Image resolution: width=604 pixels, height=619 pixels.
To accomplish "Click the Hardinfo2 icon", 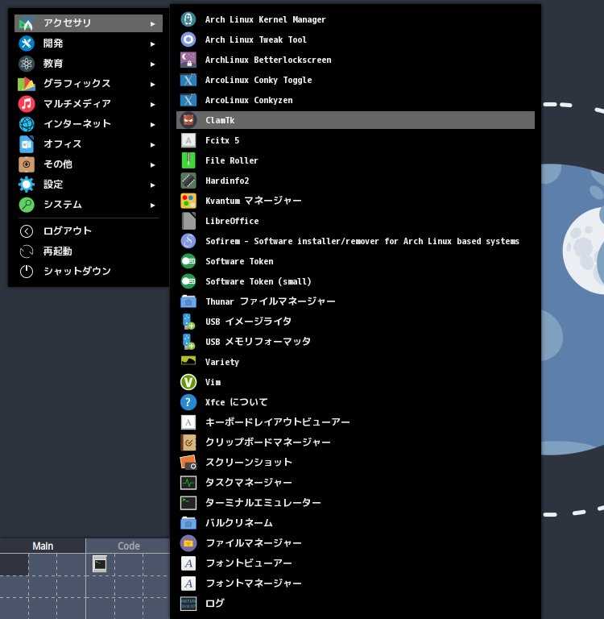I will point(188,181).
